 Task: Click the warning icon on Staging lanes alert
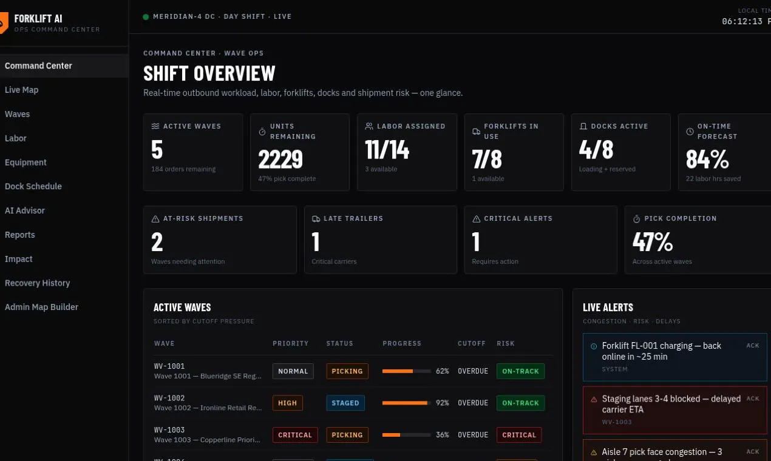pos(594,400)
